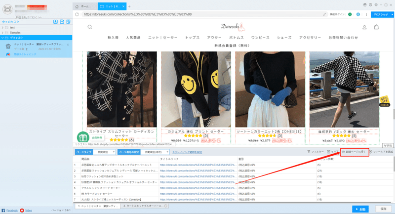Click the Doresuki logo

(232, 27)
